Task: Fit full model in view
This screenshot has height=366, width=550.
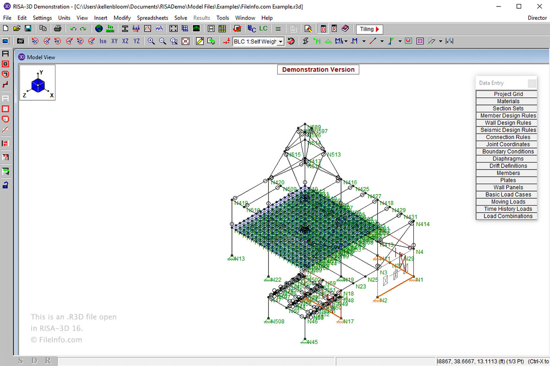Action: click(x=186, y=41)
